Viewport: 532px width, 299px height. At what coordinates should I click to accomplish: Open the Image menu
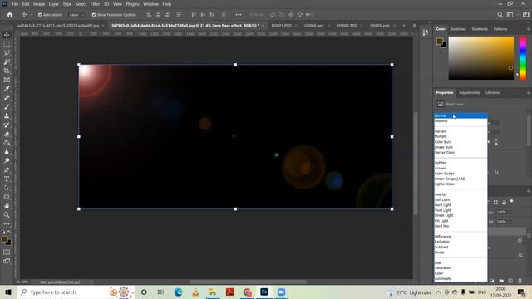pos(39,4)
